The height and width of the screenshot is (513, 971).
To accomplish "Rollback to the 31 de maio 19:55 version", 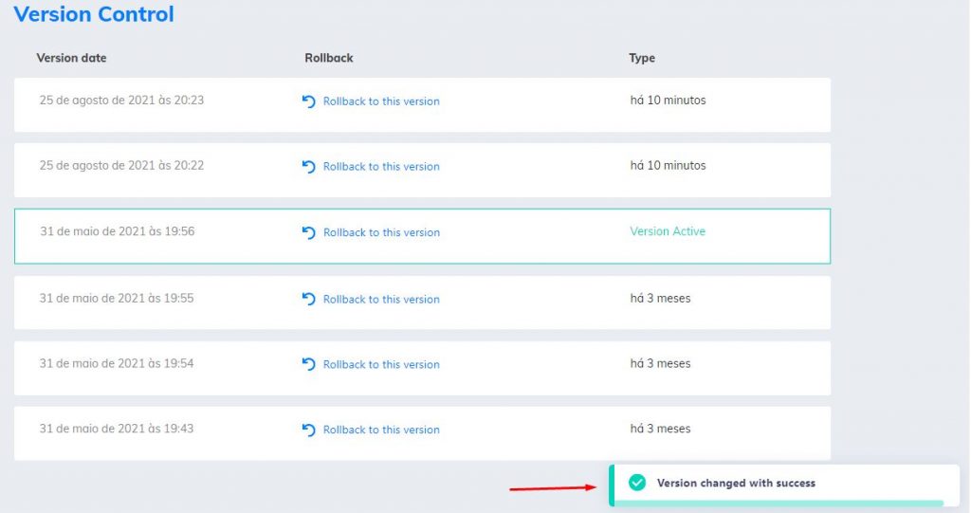I will click(x=381, y=299).
